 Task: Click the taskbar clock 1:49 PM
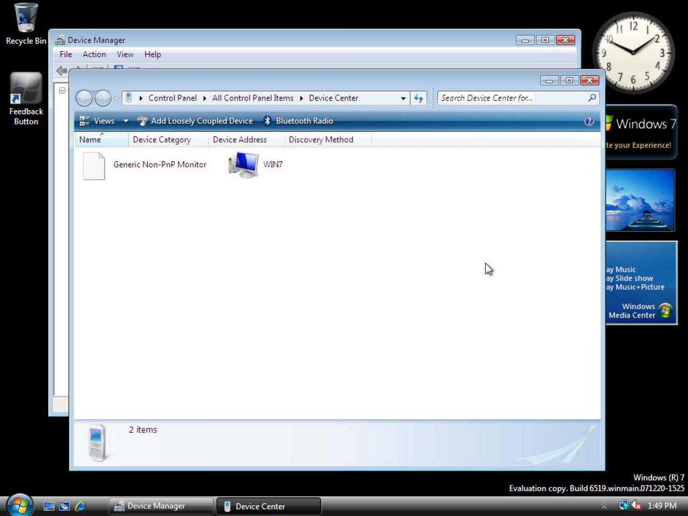(x=662, y=506)
